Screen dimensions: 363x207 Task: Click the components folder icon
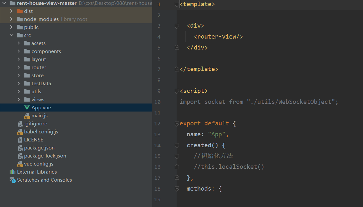click(27, 51)
